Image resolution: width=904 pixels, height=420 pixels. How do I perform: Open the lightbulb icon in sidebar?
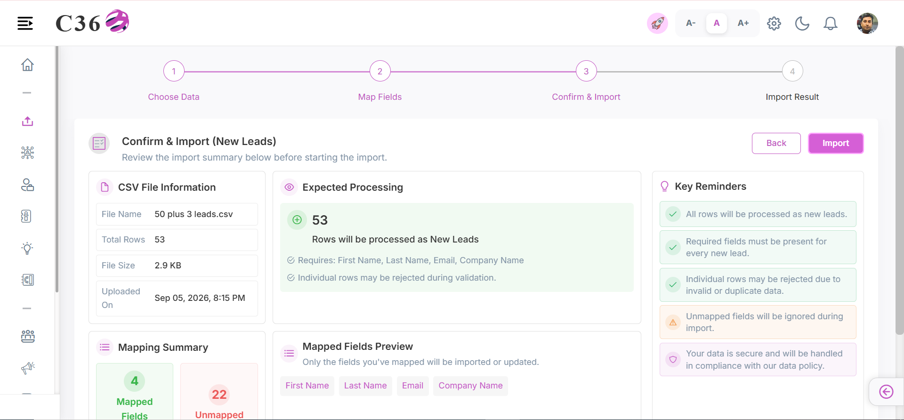pyautogui.click(x=27, y=248)
